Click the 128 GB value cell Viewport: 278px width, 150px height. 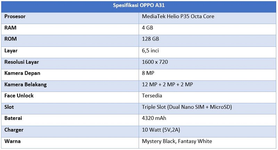pyautogui.click(x=150, y=39)
